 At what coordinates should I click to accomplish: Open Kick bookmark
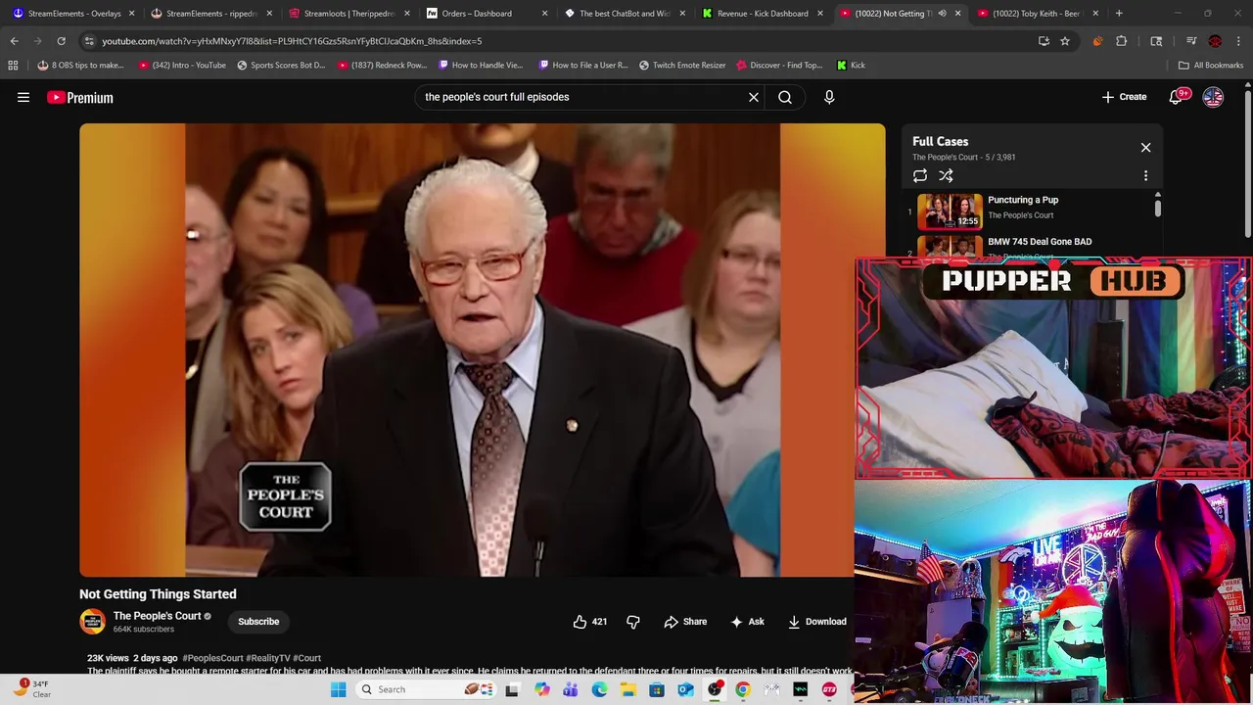851,65
